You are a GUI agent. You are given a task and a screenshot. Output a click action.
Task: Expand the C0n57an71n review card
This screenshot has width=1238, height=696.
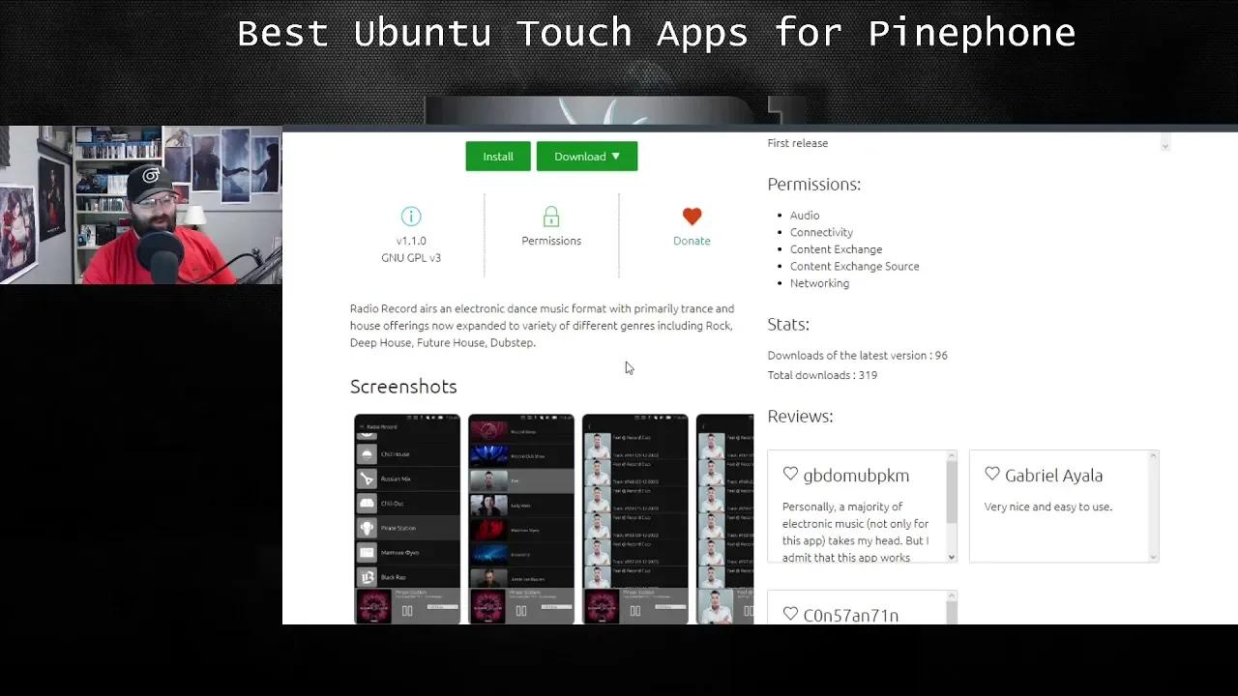862,609
